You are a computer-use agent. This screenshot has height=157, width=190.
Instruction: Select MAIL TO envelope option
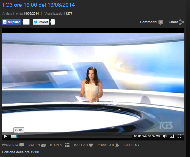tap(37, 145)
